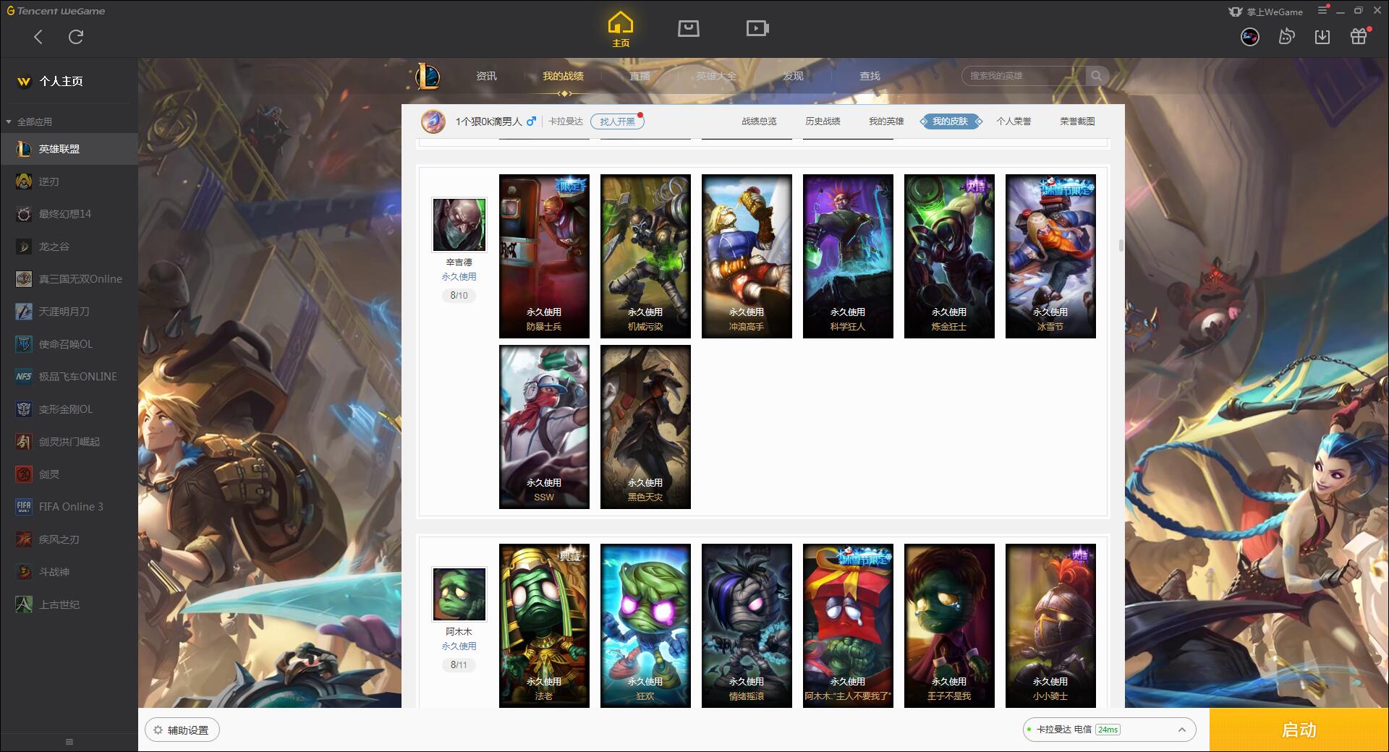Select 变形金刚OL in the sidebar

click(x=69, y=409)
